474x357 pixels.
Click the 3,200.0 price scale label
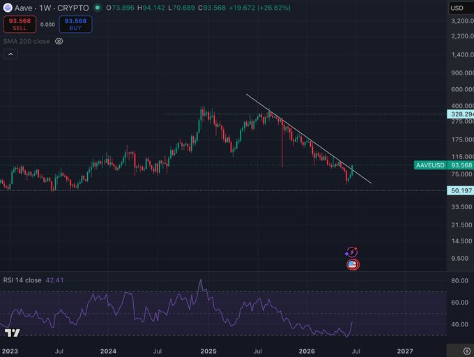point(462,21)
